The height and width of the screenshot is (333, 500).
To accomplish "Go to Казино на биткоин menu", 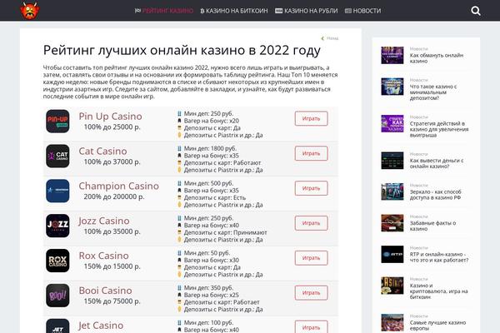I will click(234, 11).
